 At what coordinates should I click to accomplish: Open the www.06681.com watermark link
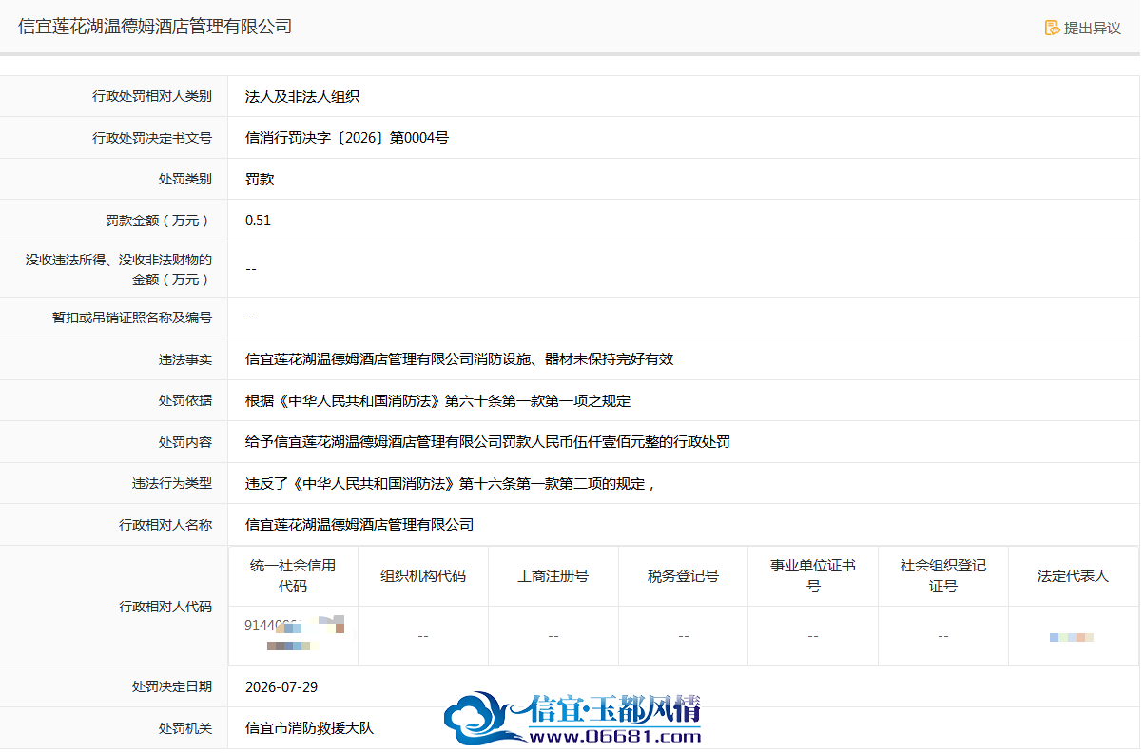point(615,736)
